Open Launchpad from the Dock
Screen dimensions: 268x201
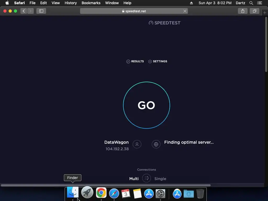pyautogui.click(x=87, y=192)
